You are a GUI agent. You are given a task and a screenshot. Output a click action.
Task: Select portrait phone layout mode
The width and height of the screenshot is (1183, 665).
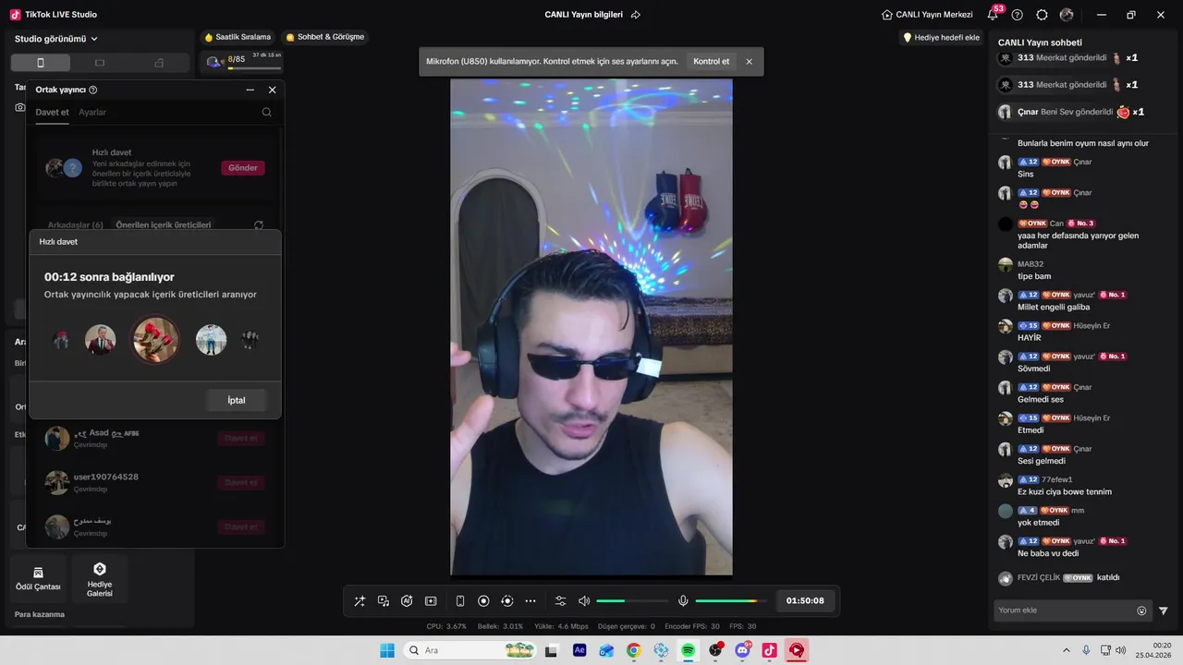point(40,63)
